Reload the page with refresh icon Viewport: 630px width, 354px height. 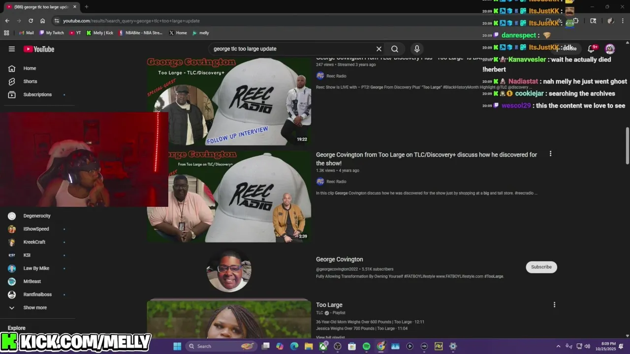[x=31, y=21]
